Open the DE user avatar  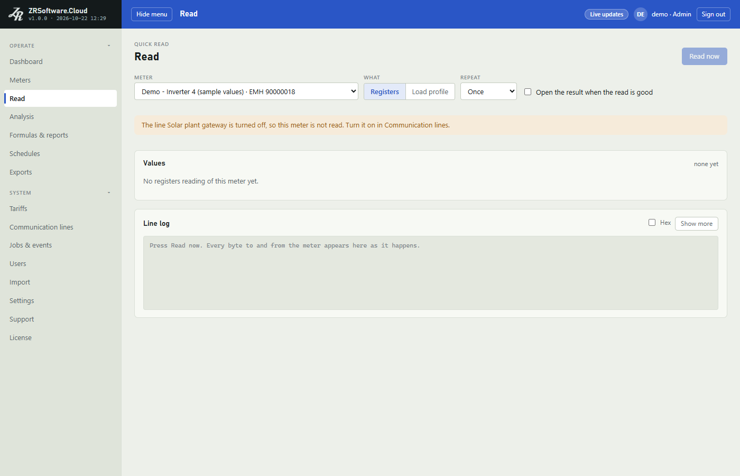click(x=641, y=14)
